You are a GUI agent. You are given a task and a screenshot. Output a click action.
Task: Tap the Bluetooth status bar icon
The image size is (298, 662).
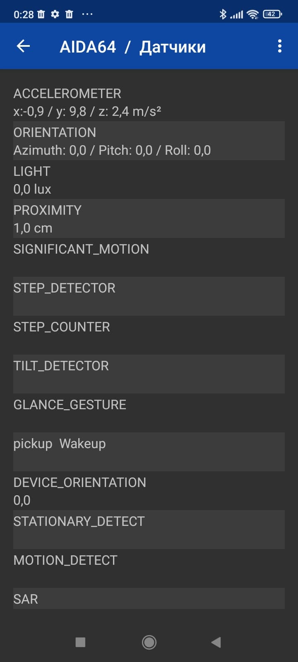tap(223, 14)
